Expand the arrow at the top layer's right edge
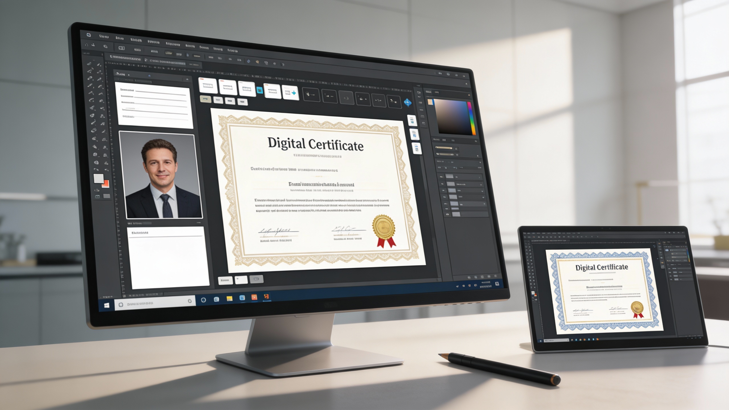 pos(479,177)
